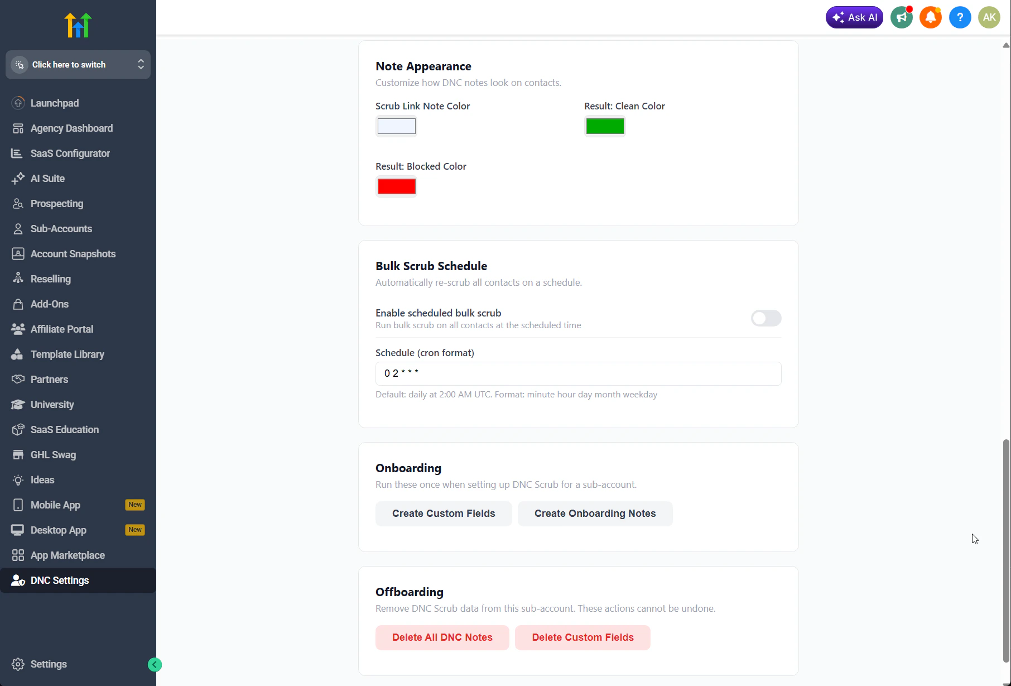The image size is (1011, 686).
Task: Click the Account Snapshots icon
Action: [18, 254]
